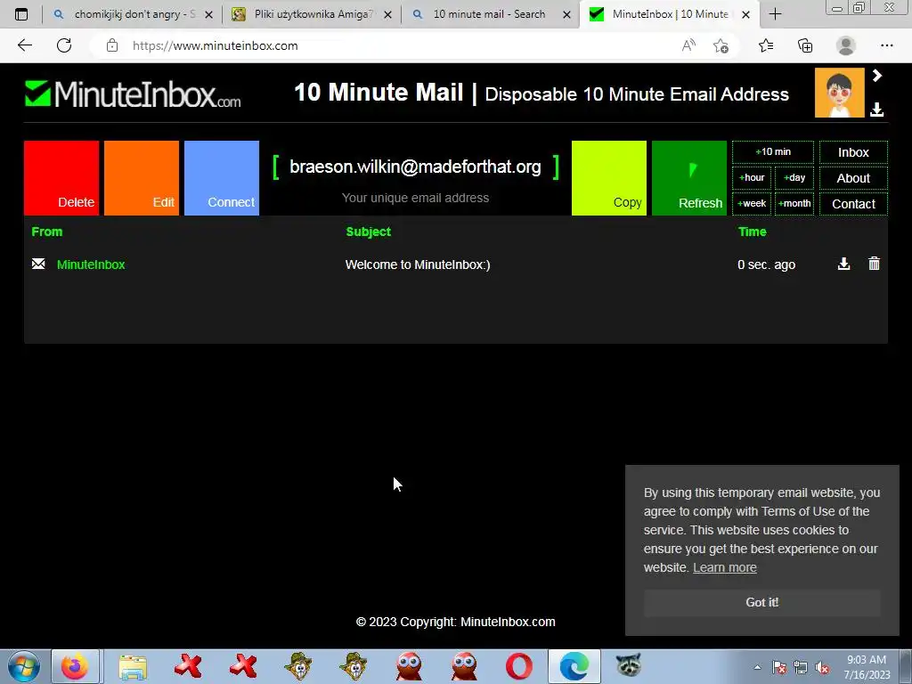Copy the email address with Copy tile
Image resolution: width=912 pixels, height=684 pixels.
(609, 178)
